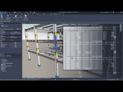
Task: Open the Schedule type selector dropdown
Action: (x=21, y=26)
